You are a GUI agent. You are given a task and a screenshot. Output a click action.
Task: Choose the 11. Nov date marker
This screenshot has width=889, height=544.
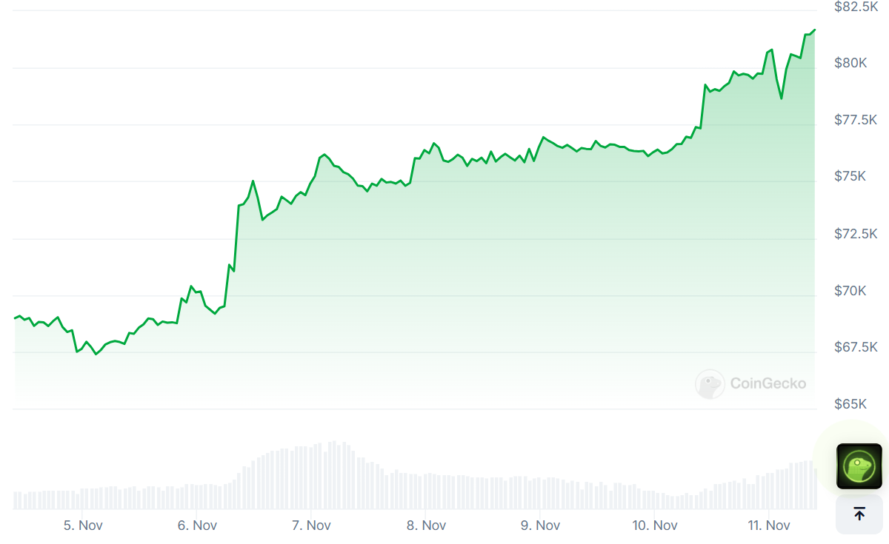tap(769, 525)
